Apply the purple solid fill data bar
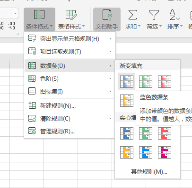192x188 pixels. pyautogui.click(x=165, y=152)
